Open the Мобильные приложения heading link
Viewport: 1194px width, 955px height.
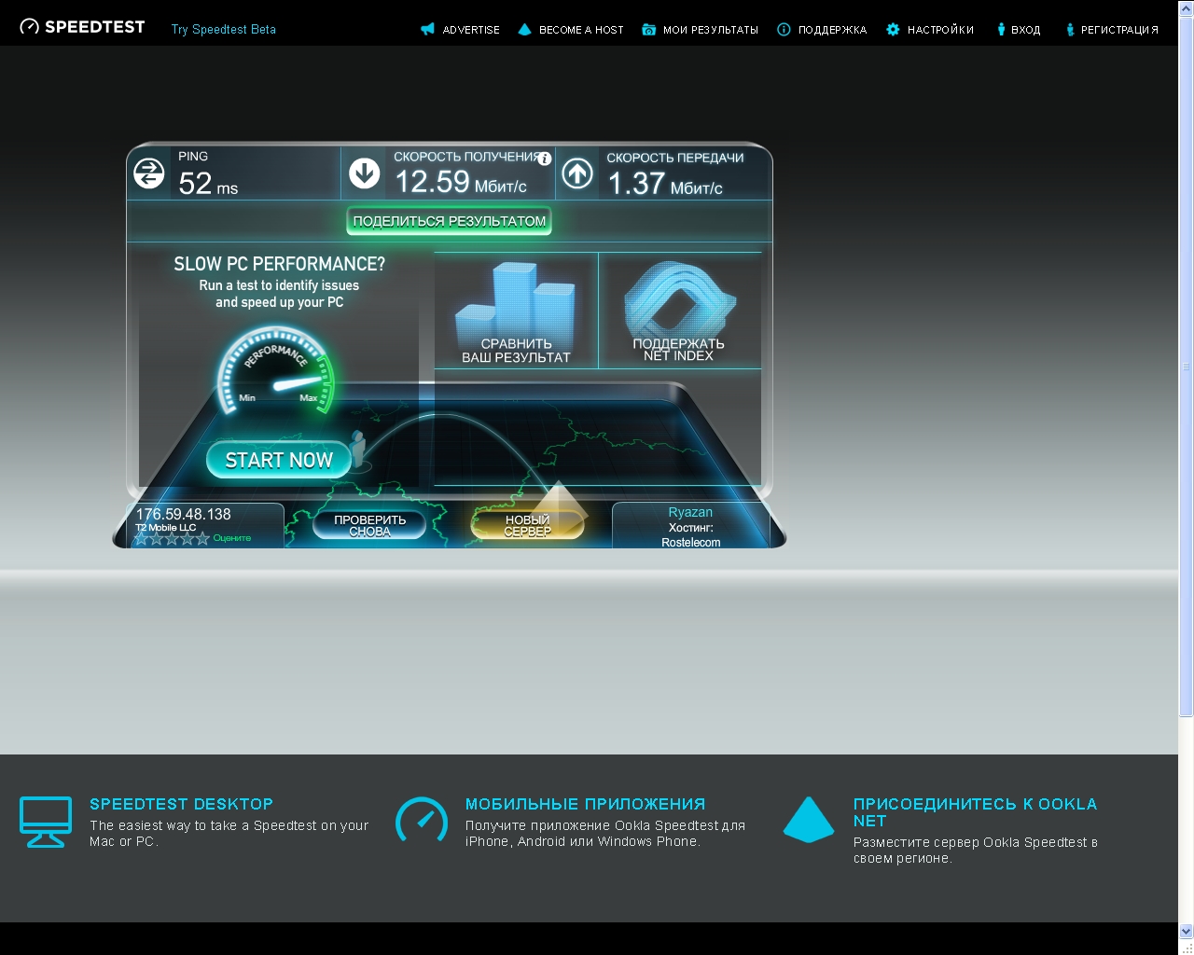(x=586, y=804)
